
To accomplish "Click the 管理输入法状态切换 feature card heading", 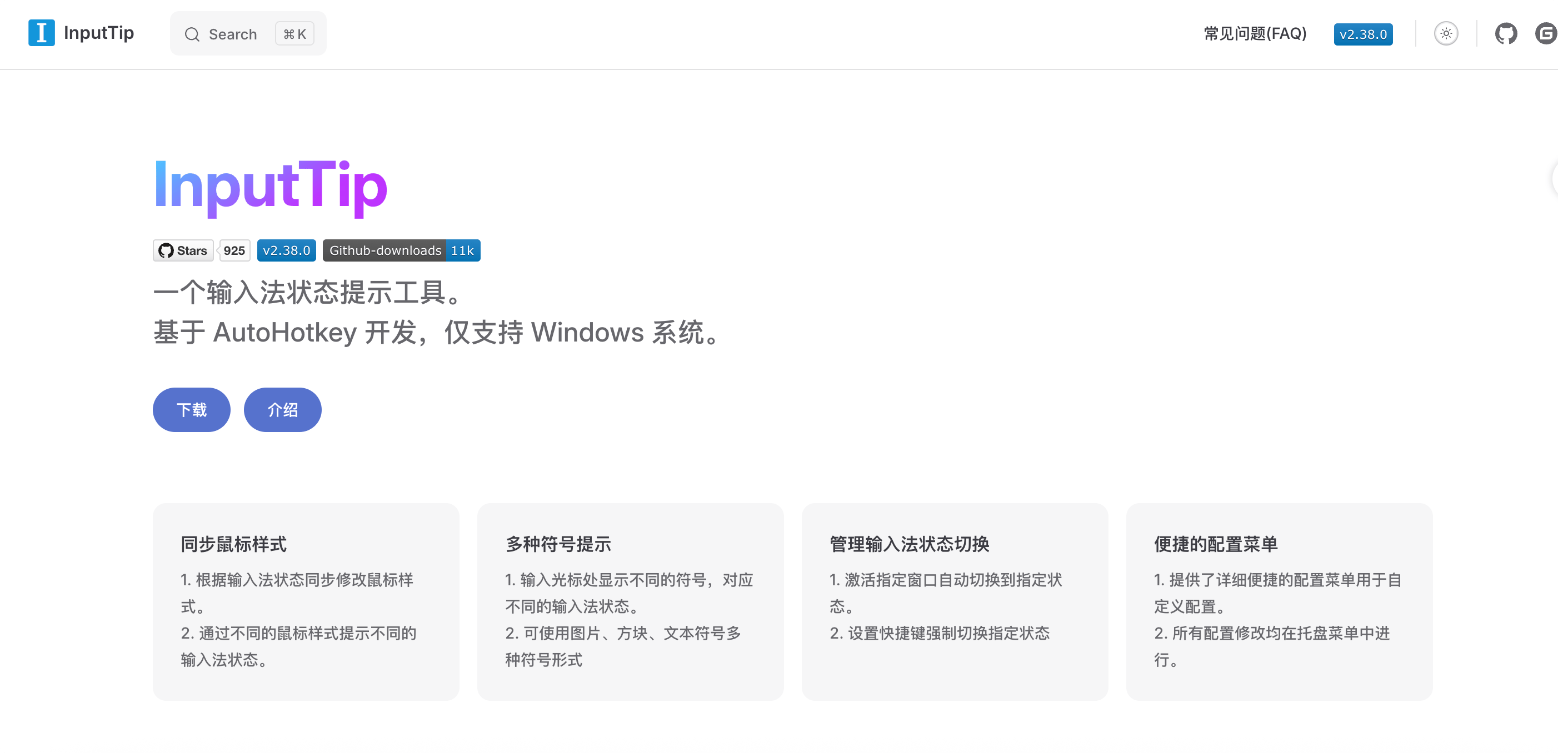I will tap(909, 544).
